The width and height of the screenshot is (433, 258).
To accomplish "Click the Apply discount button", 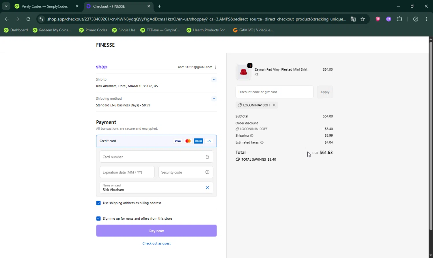I will (325, 92).
